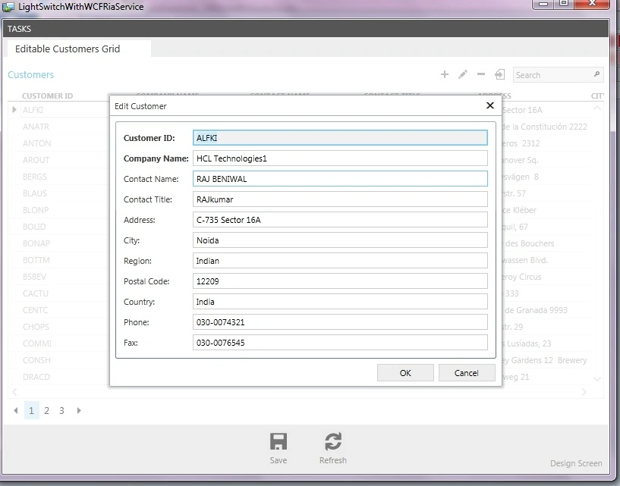Screen dimensions: 620x486
Task: Select page 2 in the pager
Action: coord(46,410)
